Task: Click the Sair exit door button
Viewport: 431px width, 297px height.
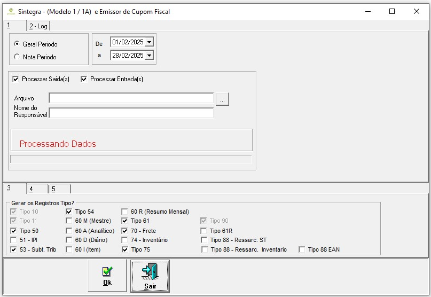Action: (150, 276)
